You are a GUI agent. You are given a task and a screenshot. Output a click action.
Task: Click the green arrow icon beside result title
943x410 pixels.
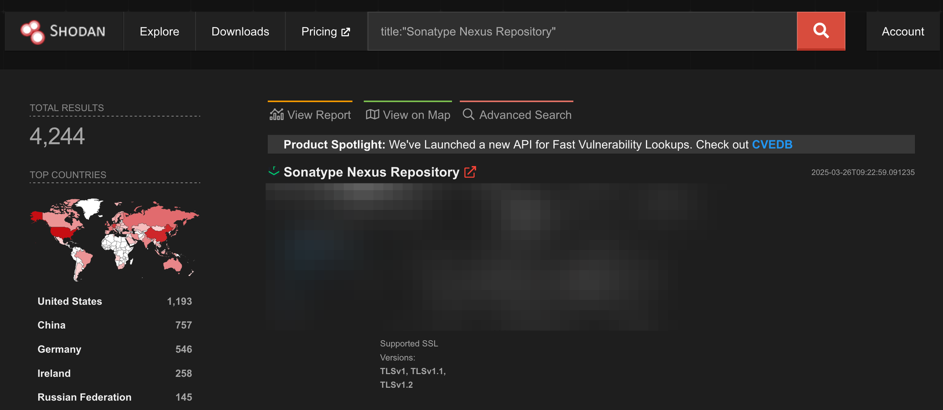(273, 171)
